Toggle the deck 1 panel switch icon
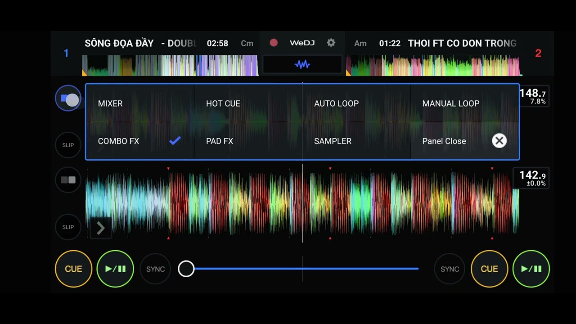 click(68, 99)
